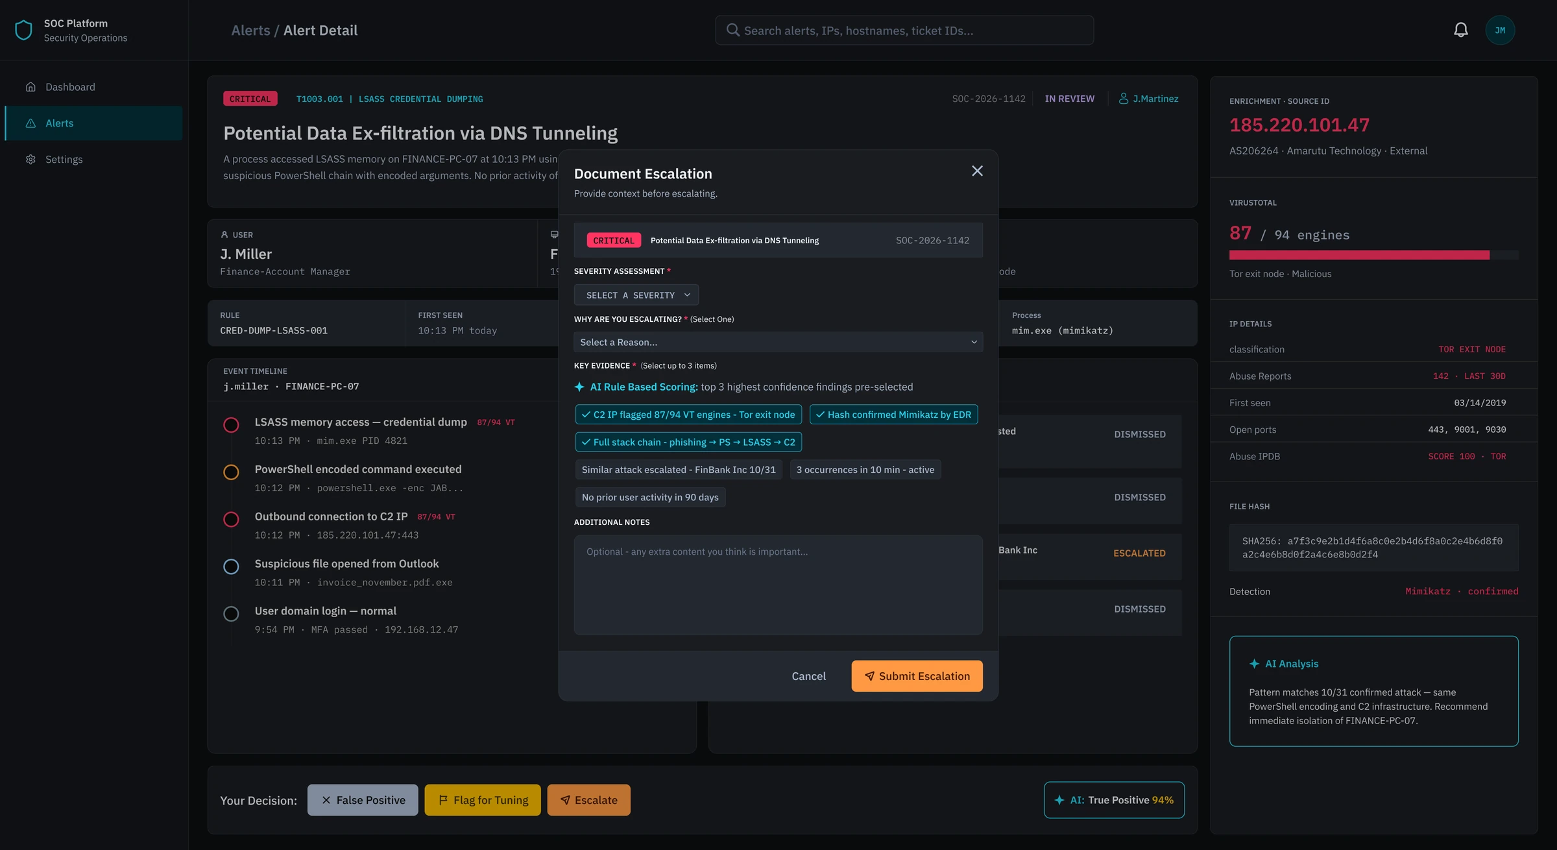Viewport: 1557px width, 850px height.
Task: Click the LSASS memory access timeline marker
Action: pyautogui.click(x=231, y=425)
